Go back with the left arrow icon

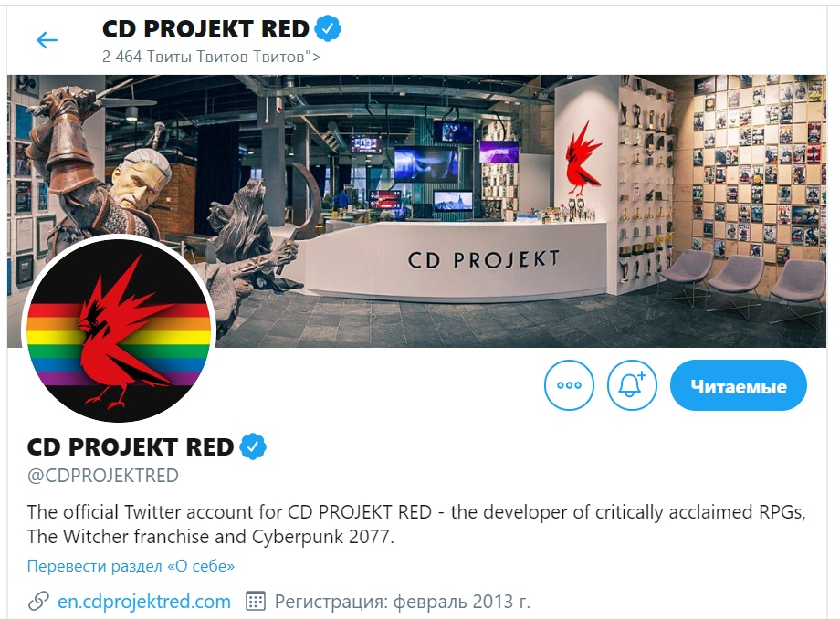click(x=47, y=39)
